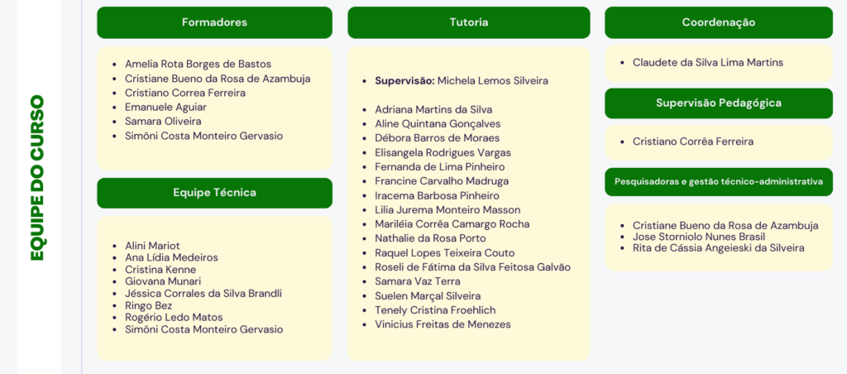Screen dimensions: 847x374
Task: Select Emanuele Aguiar in Formadores list
Action: point(165,107)
